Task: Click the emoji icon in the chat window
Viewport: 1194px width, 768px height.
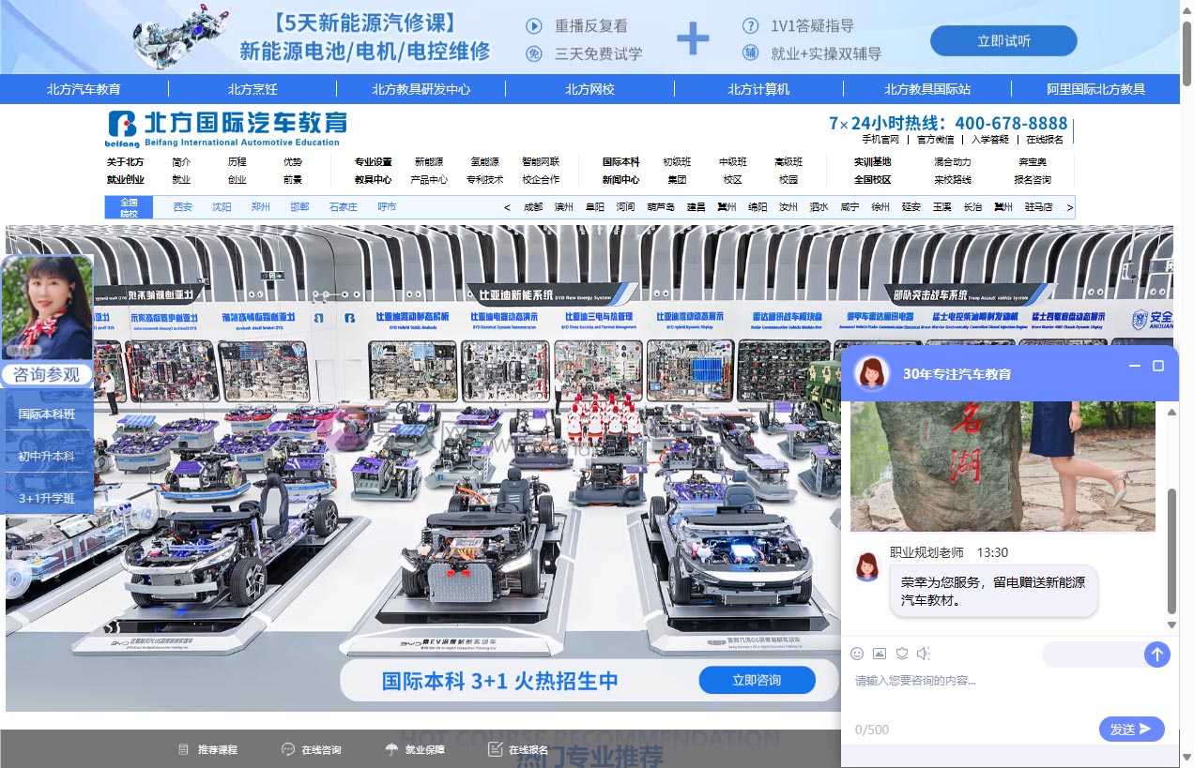Action: [x=857, y=654]
